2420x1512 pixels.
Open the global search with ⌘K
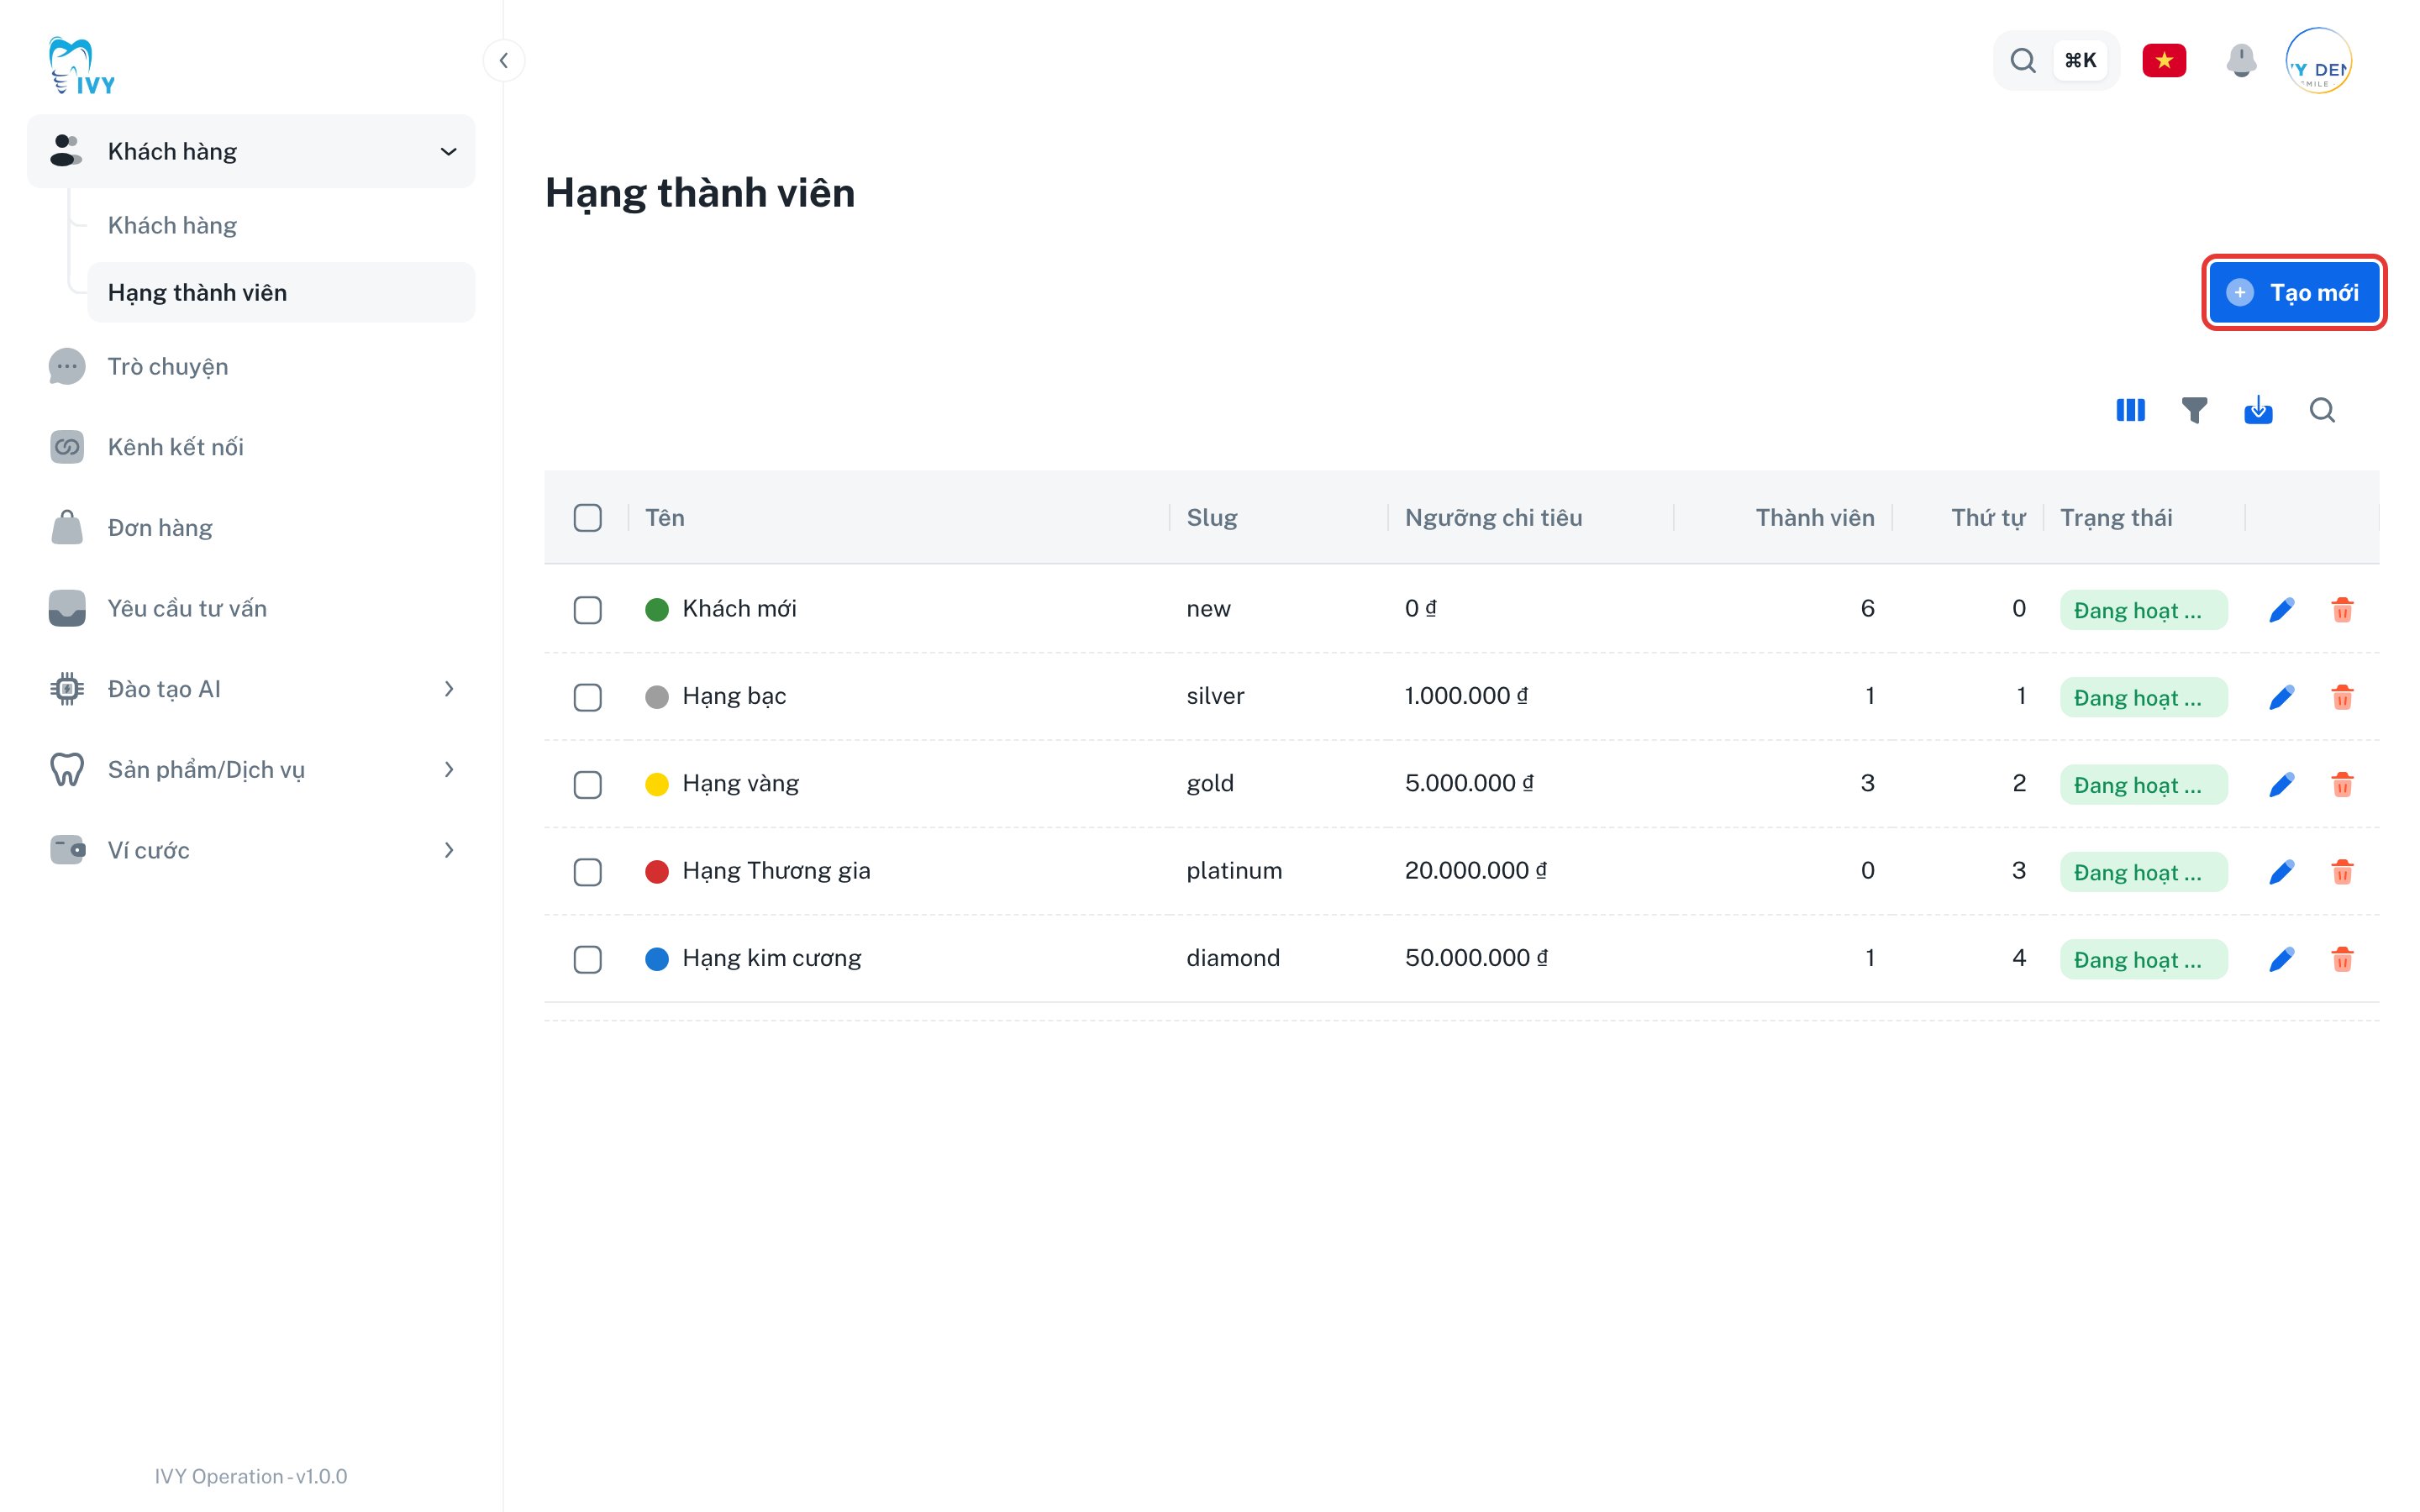2056,60
